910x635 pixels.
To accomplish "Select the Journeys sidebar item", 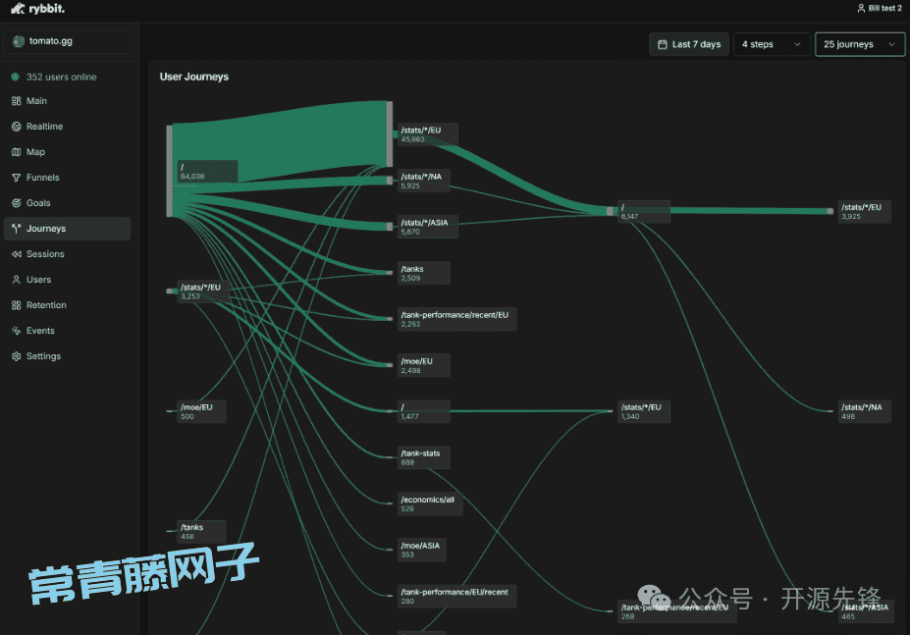I will click(46, 229).
